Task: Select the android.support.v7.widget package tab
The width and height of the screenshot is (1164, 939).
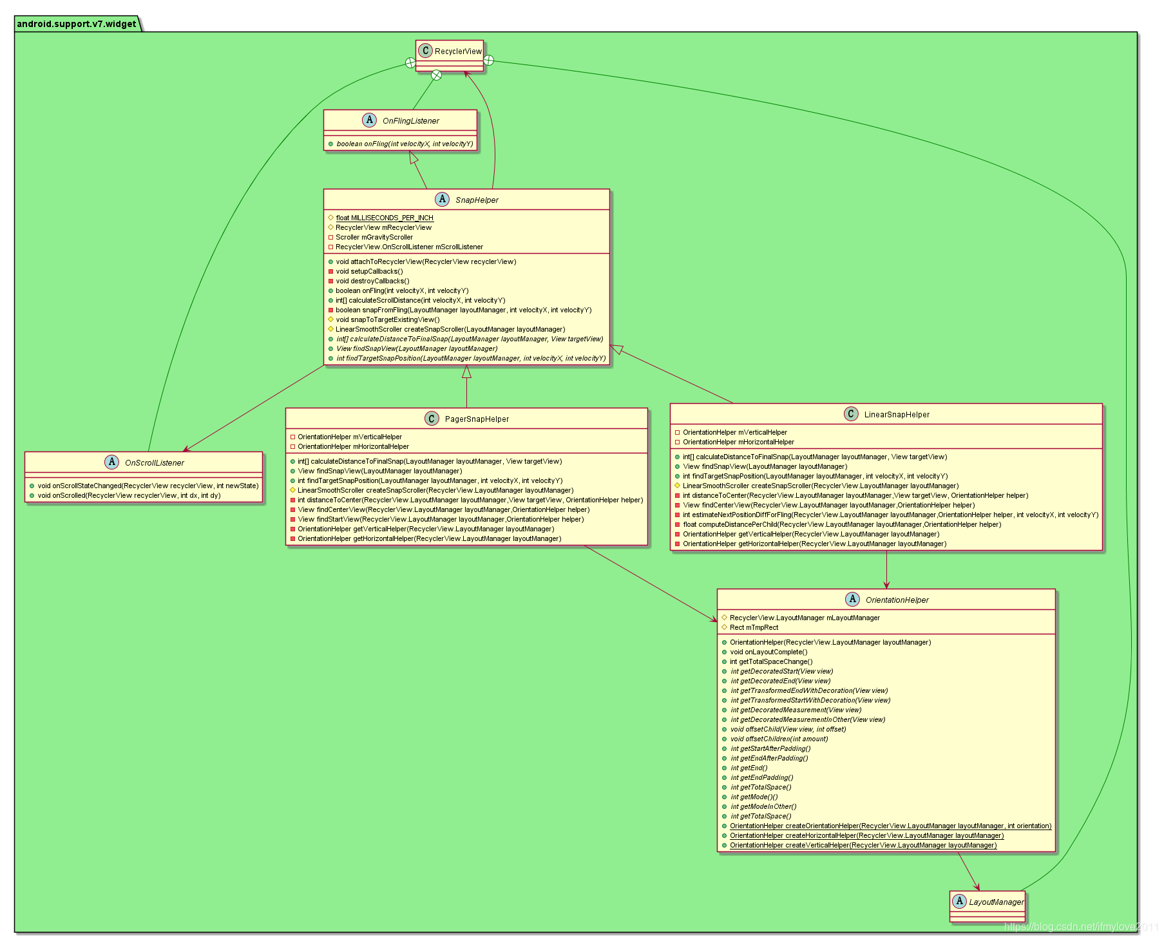Action: point(77,24)
